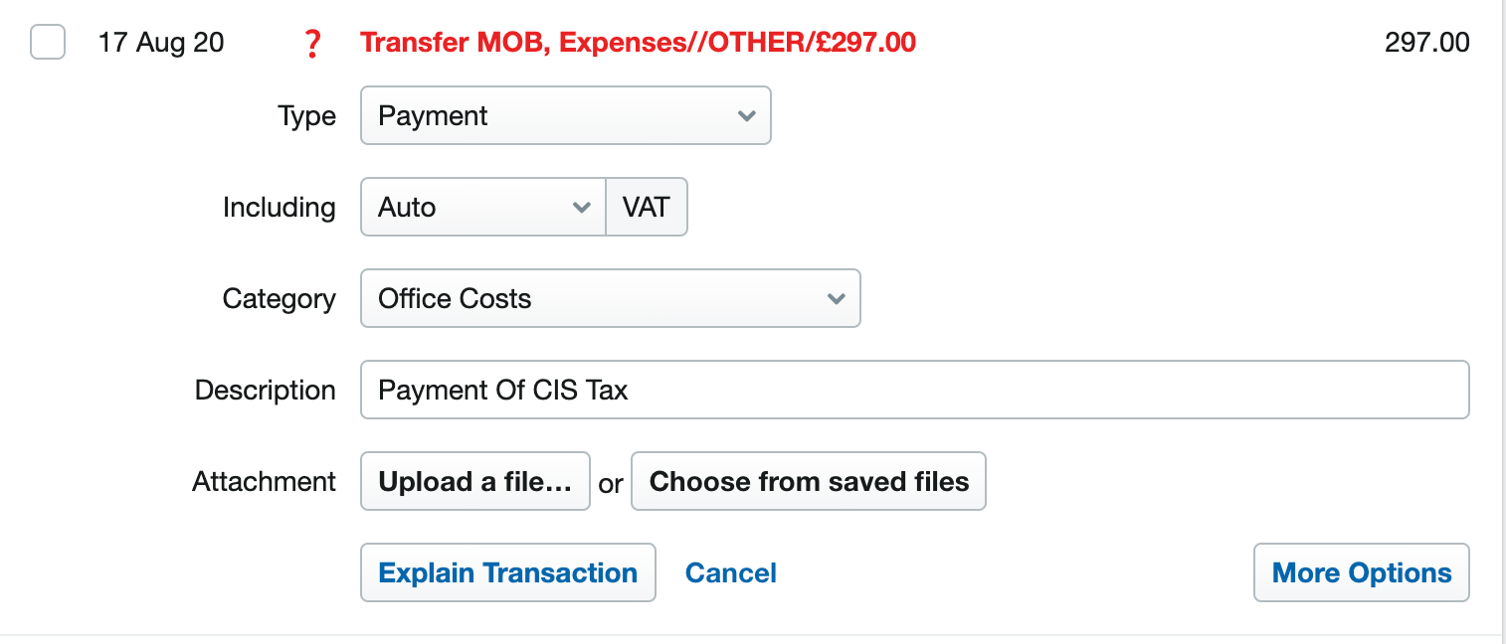This screenshot has width=1506, height=644.
Task: Select the unexplained transaction checkbox beside the date
Action: tap(47, 43)
